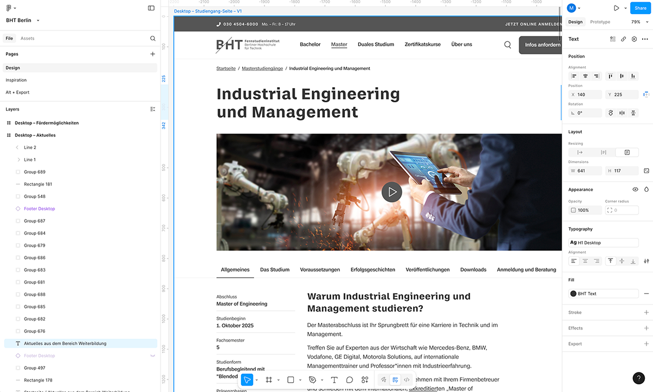Select the Frame tool in bottom toolbar
The width and height of the screenshot is (653, 392).
(x=269, y=379)
